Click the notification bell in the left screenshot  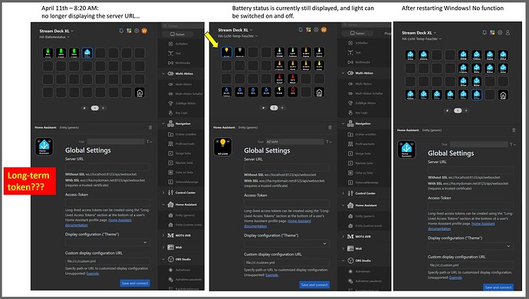click(121, 31)
